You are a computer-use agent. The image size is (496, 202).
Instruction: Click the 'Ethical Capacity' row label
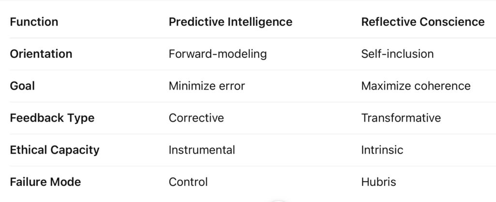click(x=54, y=150)
